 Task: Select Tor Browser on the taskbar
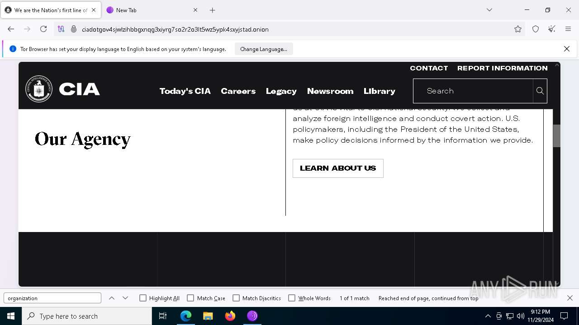(x=252, y=316)
